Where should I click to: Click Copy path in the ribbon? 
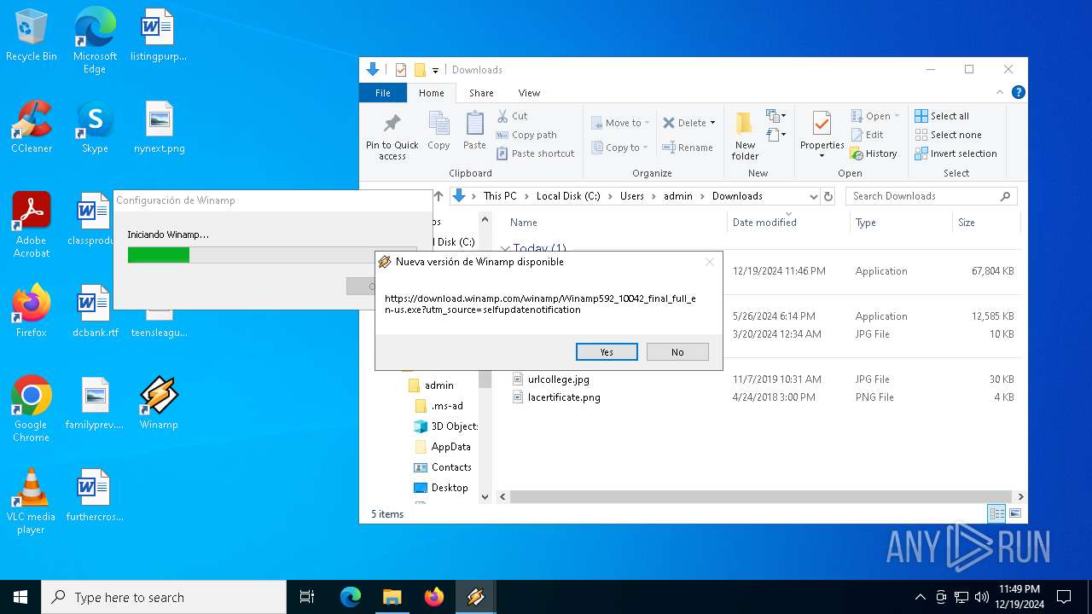[x=526, y=135]
